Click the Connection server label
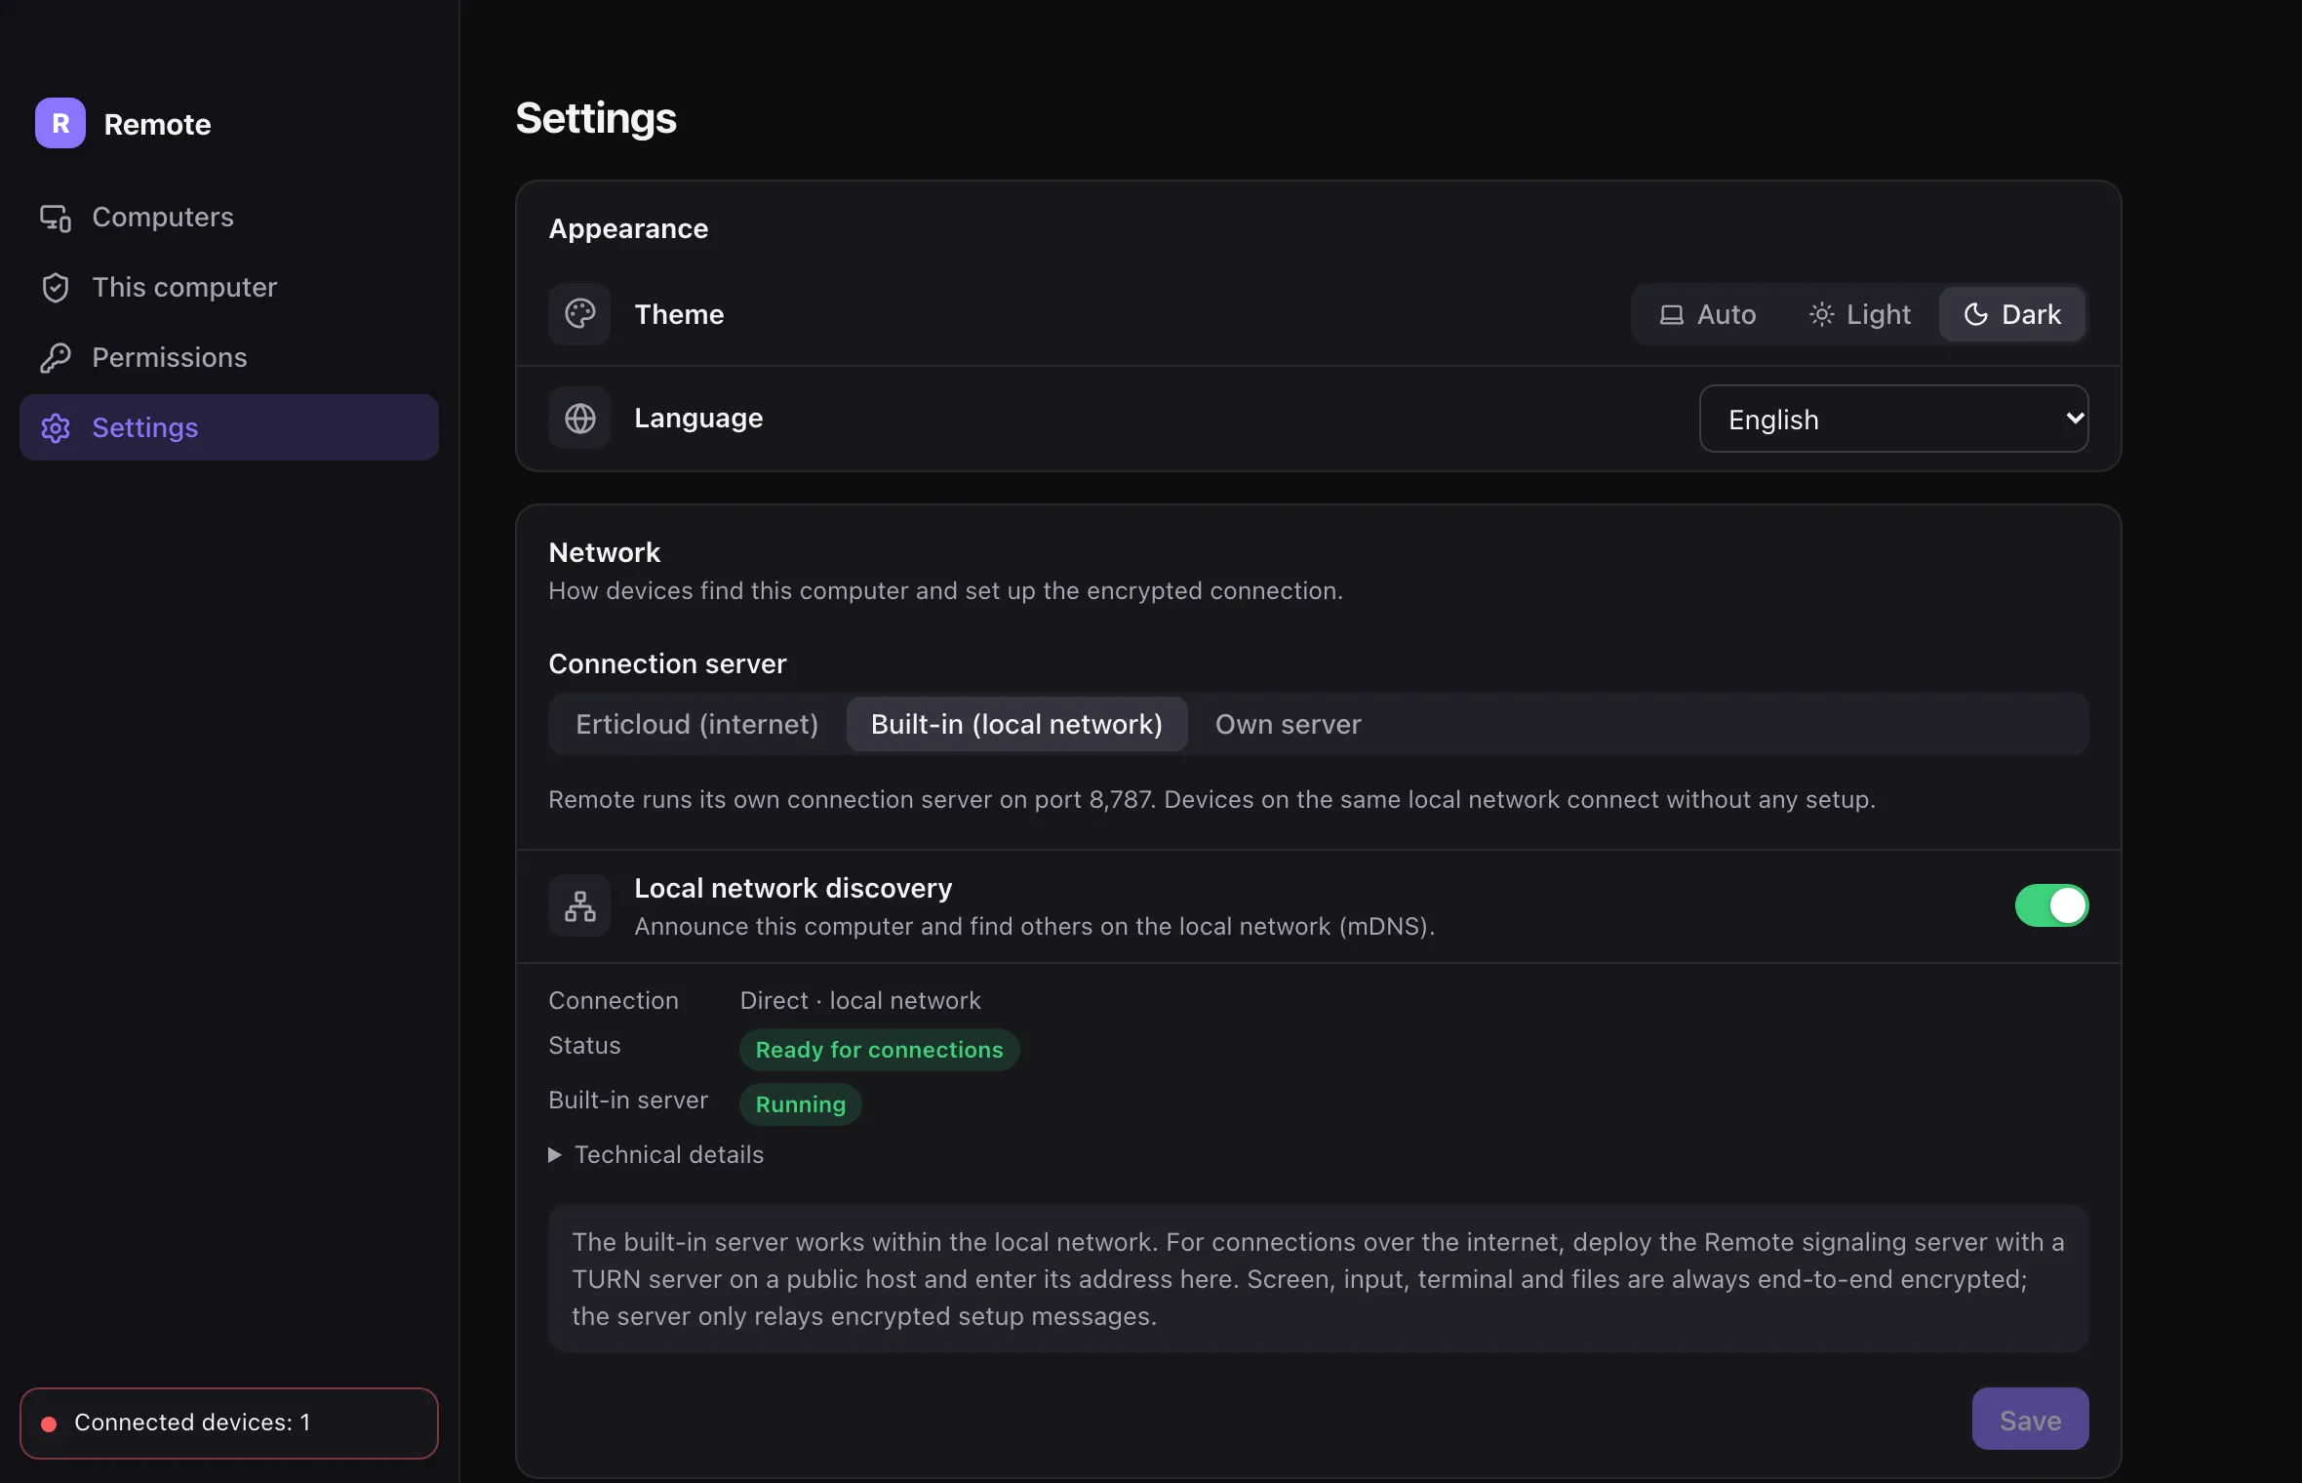The height and width of the screenshot is (1483, 2302). click(667, 663)
